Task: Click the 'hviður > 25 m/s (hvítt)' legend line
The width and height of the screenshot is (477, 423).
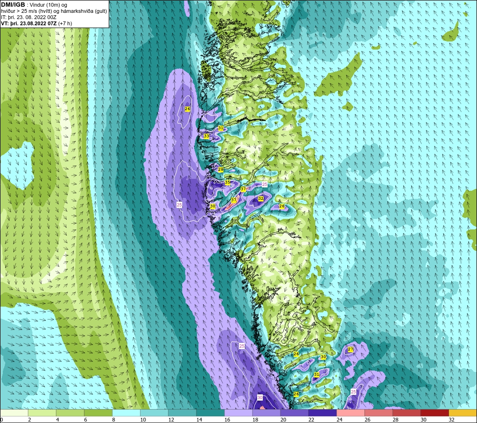Action: click(54, 11)
